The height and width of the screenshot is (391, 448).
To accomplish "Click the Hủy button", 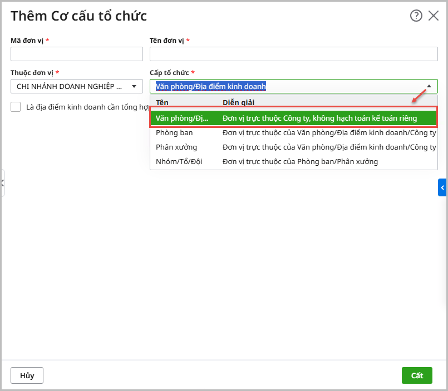I will tap(27, 375).
